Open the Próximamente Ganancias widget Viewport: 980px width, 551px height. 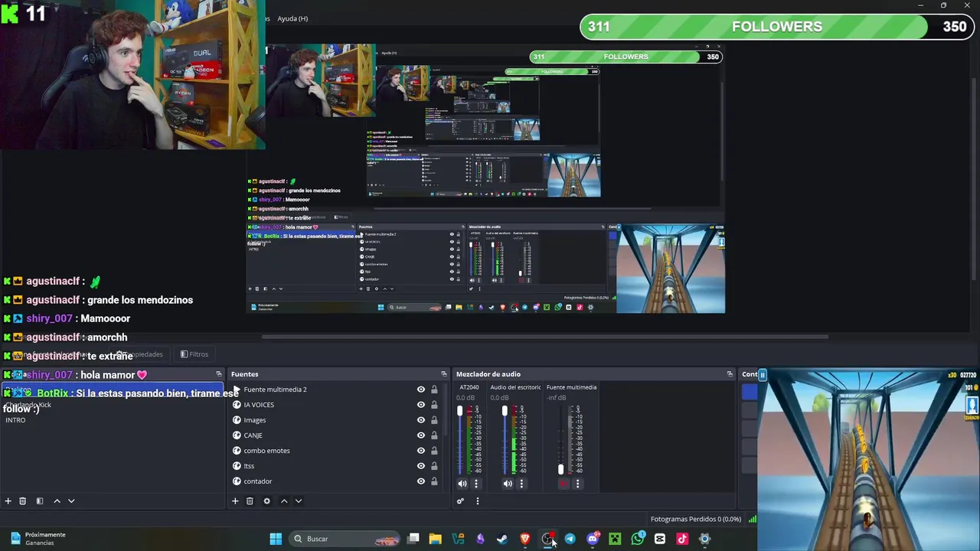click(38, 539)
